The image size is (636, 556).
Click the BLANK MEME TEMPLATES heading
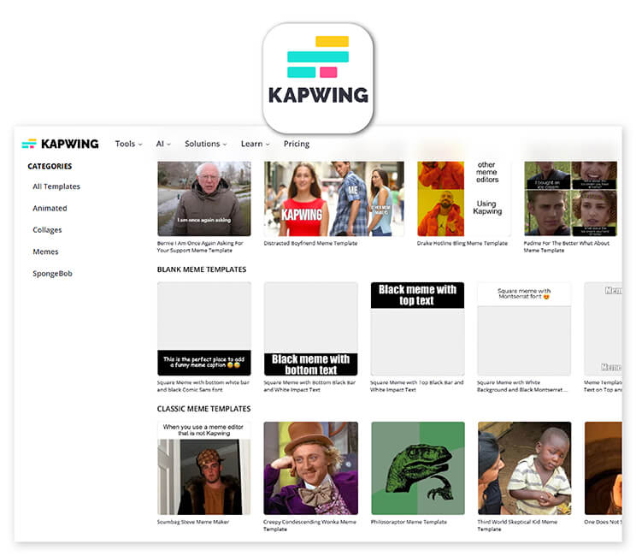pos(202,269)
